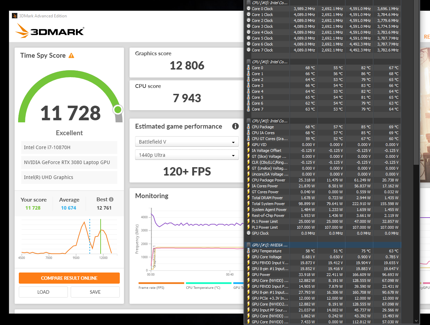Click the thermometer icon for CPU Package
Image resolution: width=430 pixels, height=325 pixels.
pos(248,127)
